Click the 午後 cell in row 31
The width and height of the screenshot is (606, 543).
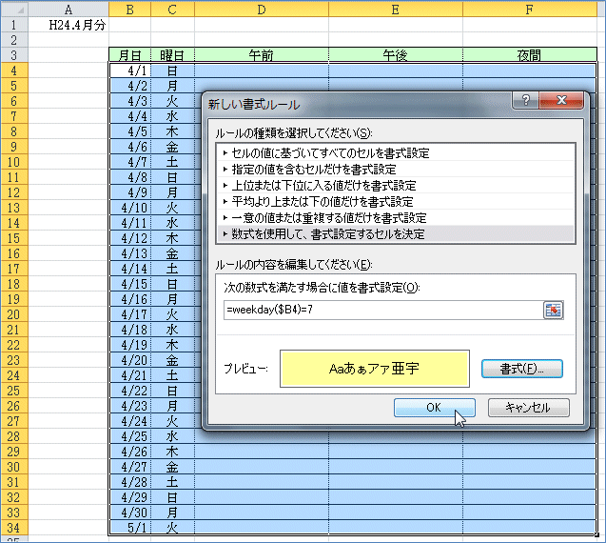tap(396, 482)
